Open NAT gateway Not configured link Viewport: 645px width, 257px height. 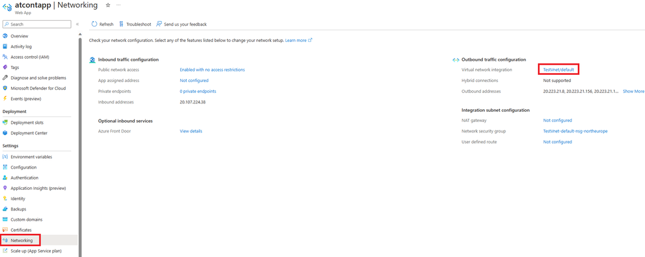557,121
